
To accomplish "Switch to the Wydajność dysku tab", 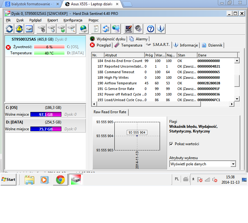I will tap(108, 39).
